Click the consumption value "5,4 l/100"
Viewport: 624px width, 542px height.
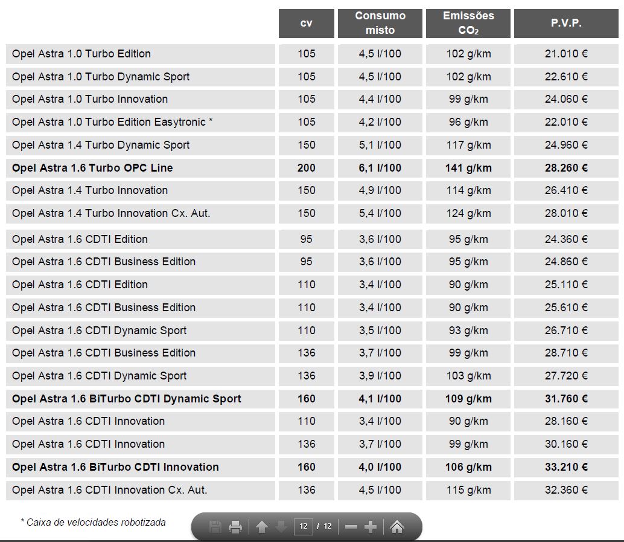pyautogui.click(x=380, y=213)
